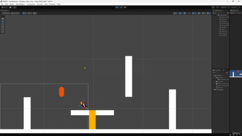The height and width of the screenshot is (136, 242).
Task: Expand the Ladder object in Hierarchy
Action: point(219,35)
